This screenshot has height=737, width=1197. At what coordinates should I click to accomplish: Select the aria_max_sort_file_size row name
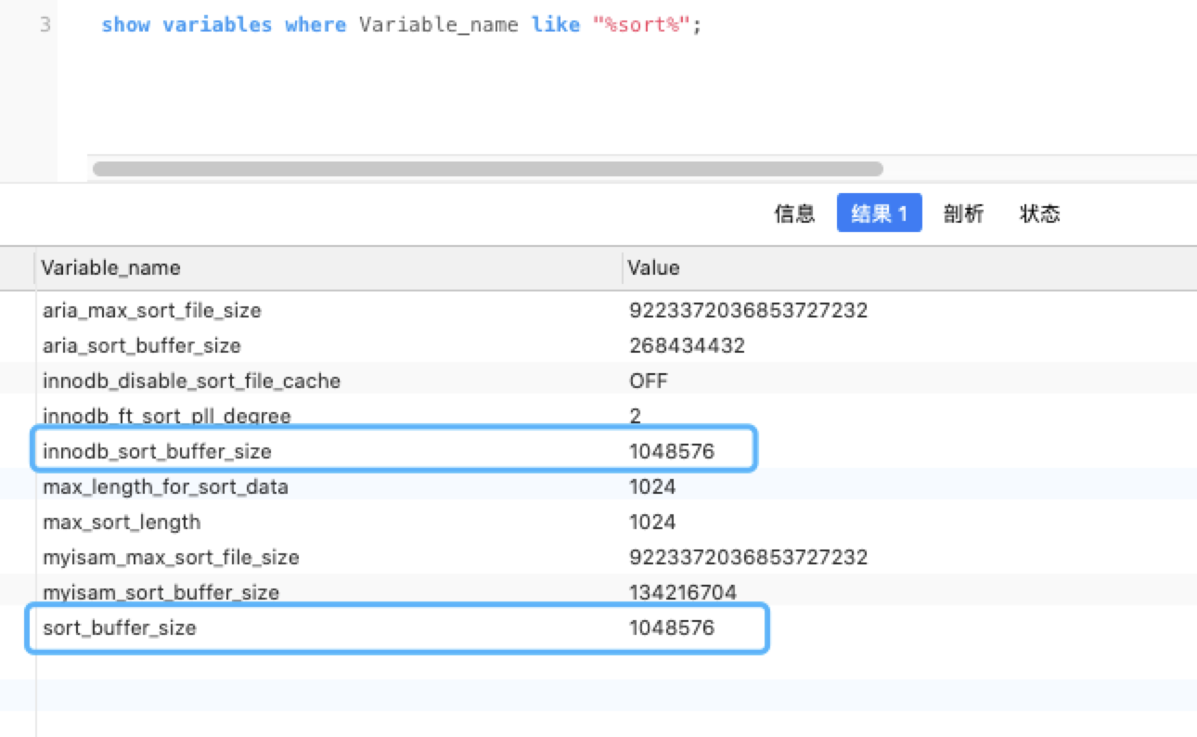152,310
